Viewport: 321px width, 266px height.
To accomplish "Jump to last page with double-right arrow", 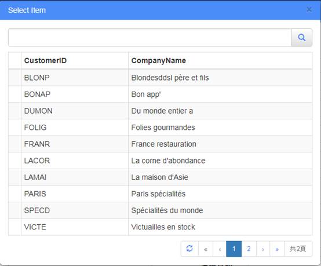I will [277, 249].
